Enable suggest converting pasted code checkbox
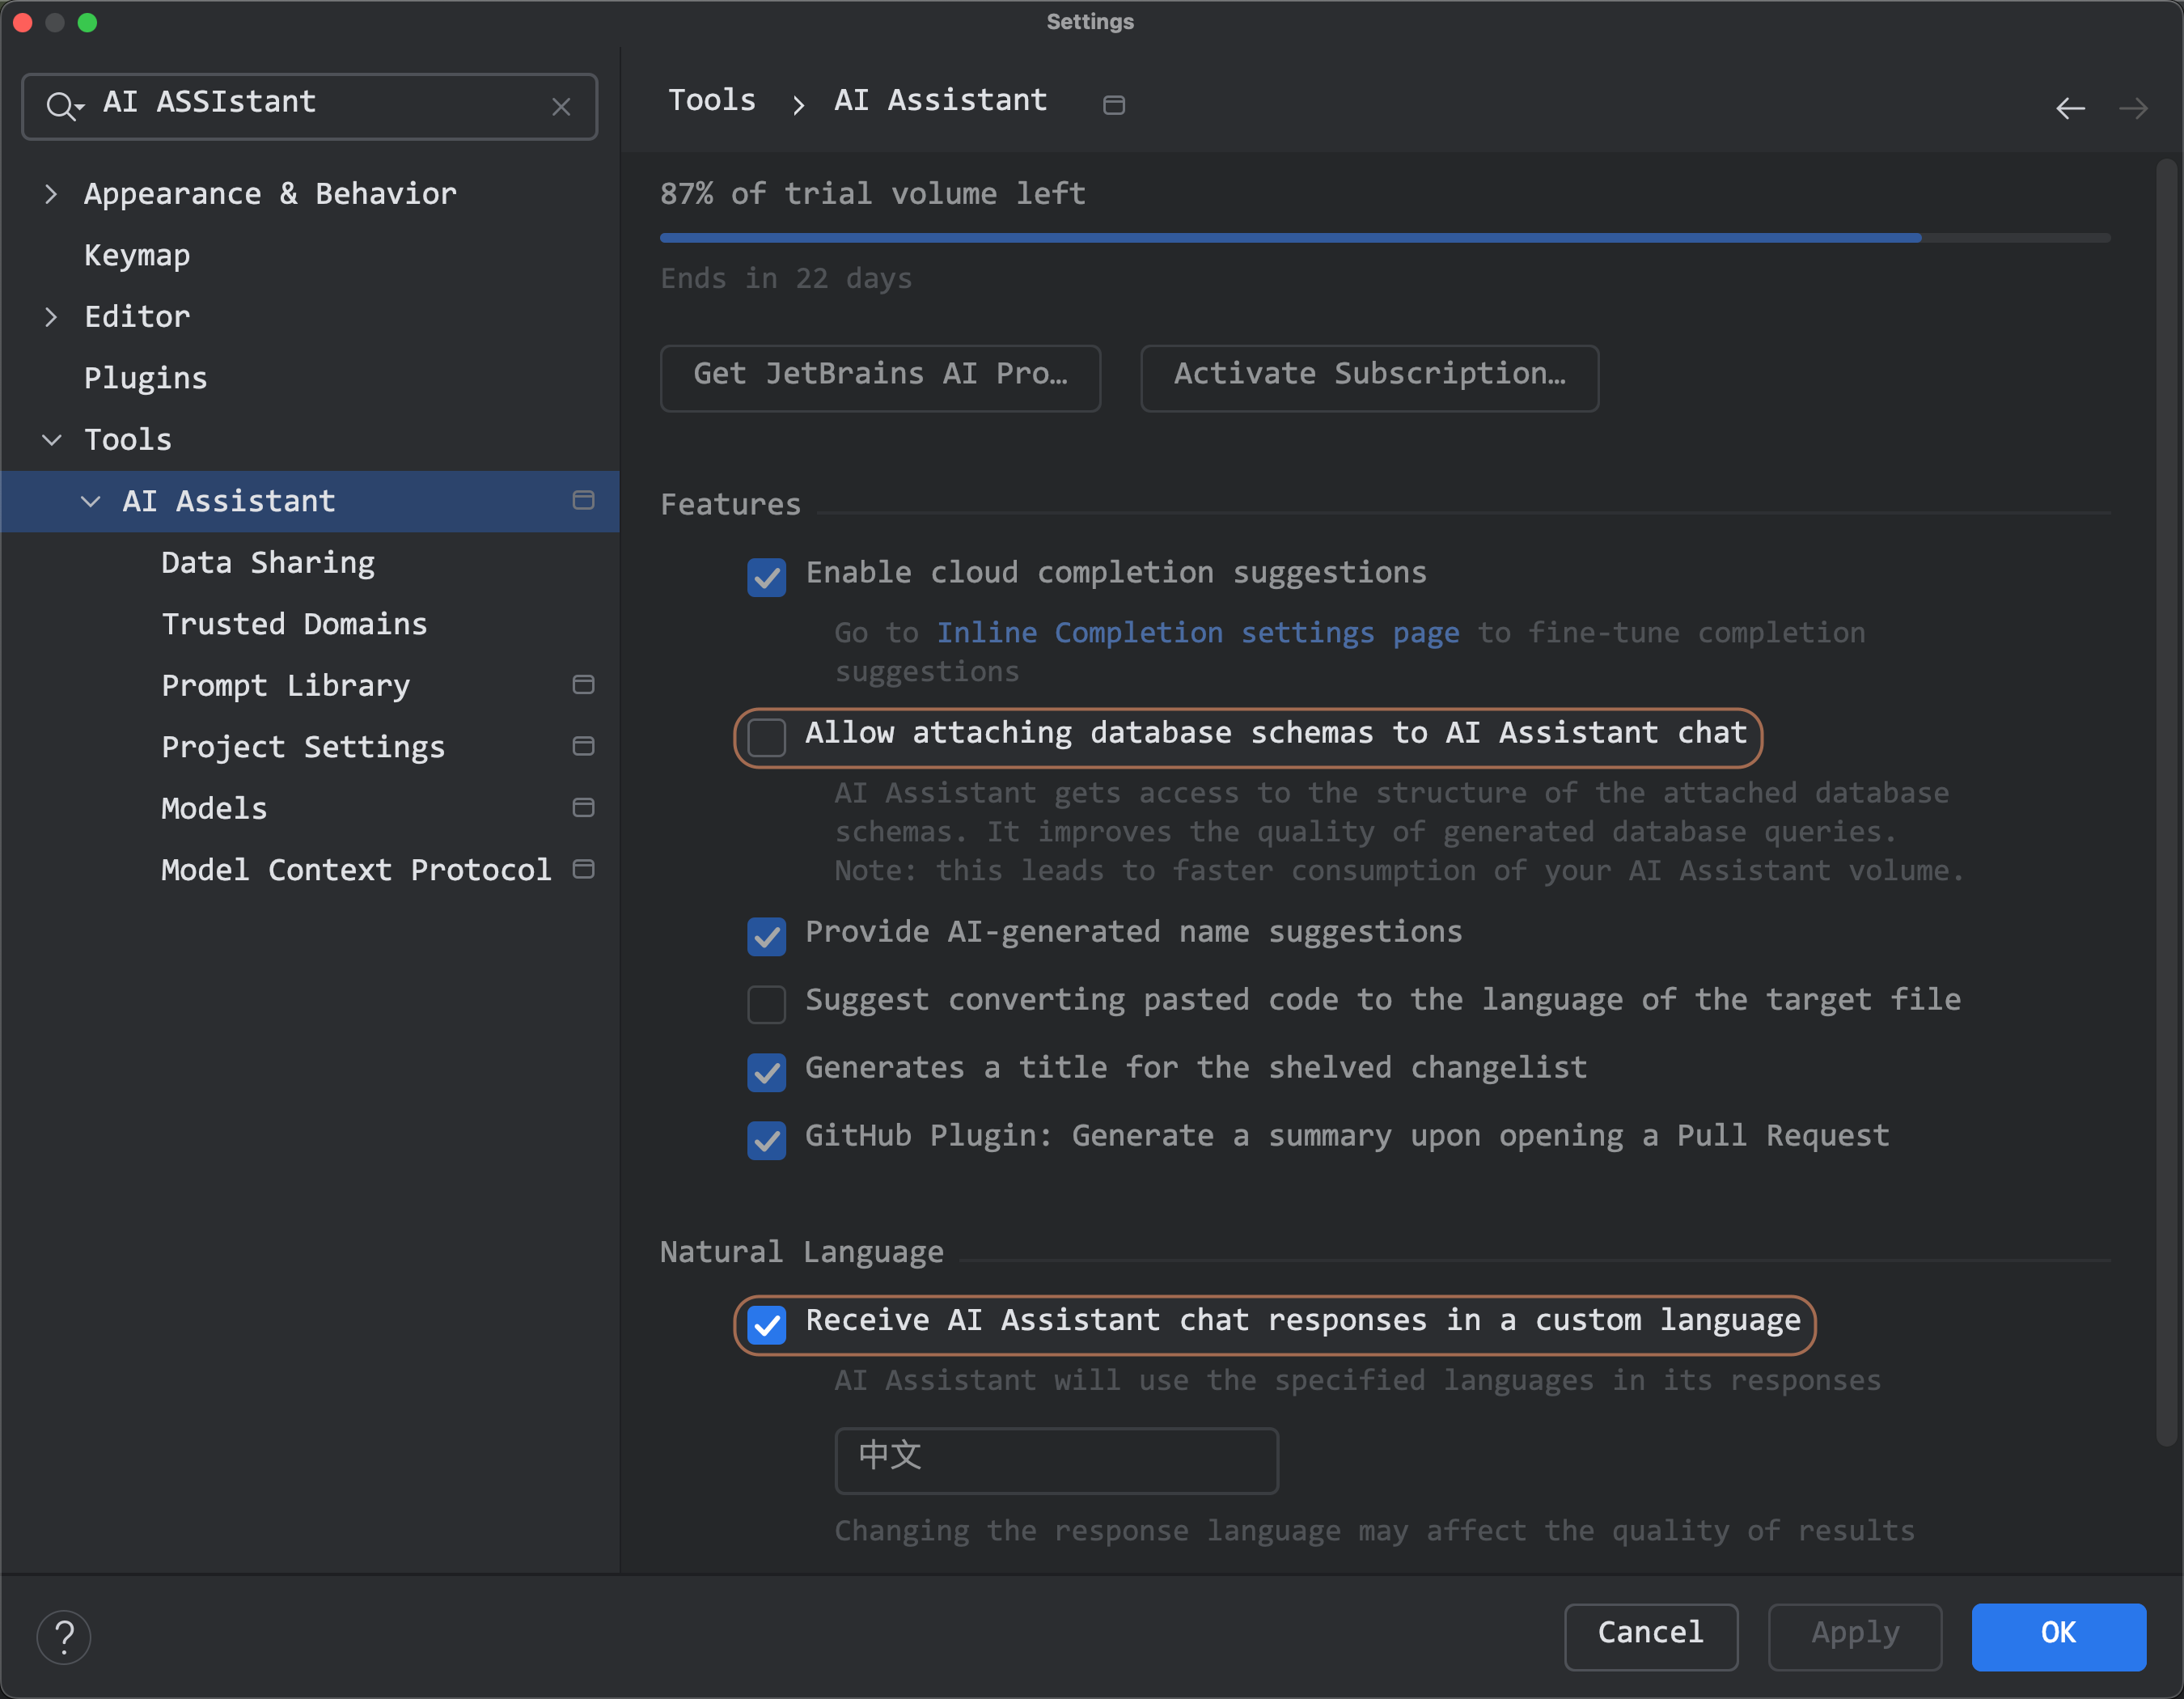The width and height of the screenshot is (2184, 1699). (766, 1003)
